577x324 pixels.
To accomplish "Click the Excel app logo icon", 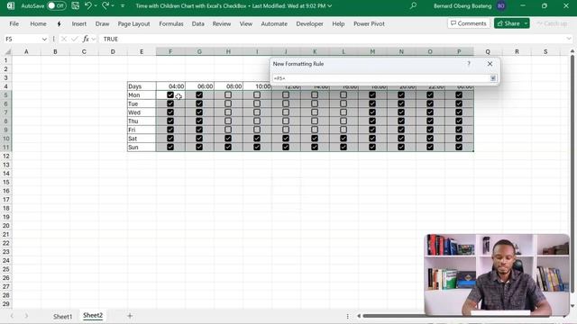I will coord(11,6).
